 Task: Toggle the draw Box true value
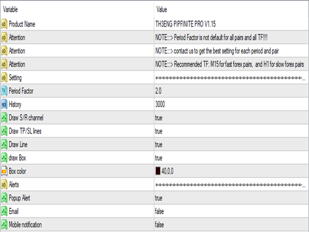click(x=159, y=158)
